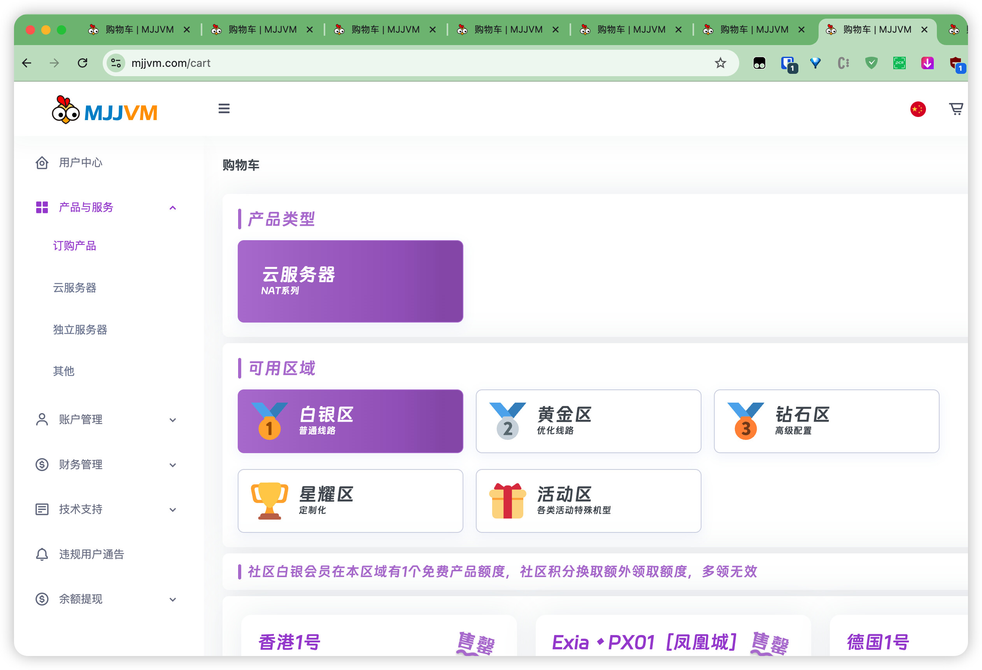Open site information icon in address bar
The image size is (982, 670).
[x=116, y=63]
